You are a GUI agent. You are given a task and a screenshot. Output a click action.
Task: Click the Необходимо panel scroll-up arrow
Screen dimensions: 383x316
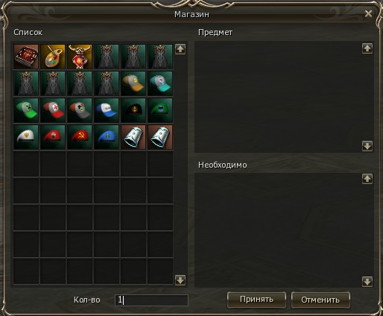pos(367,179)
